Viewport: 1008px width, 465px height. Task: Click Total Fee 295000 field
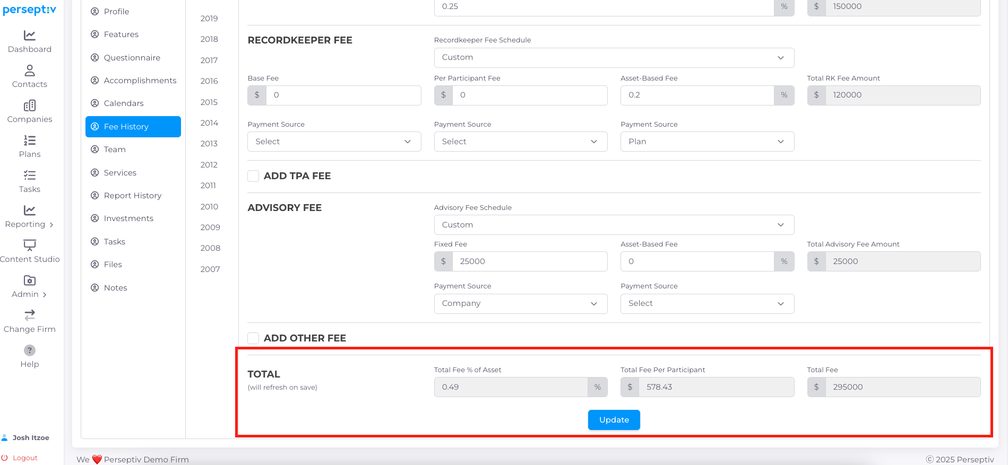click(903, 387)
